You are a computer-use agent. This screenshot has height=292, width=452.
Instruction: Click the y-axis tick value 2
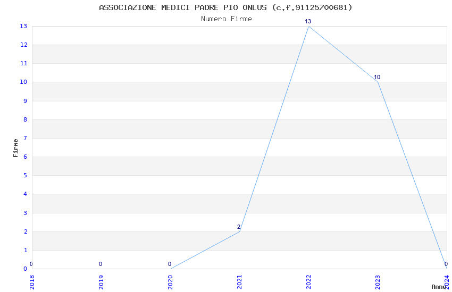(x=26, y=231)
